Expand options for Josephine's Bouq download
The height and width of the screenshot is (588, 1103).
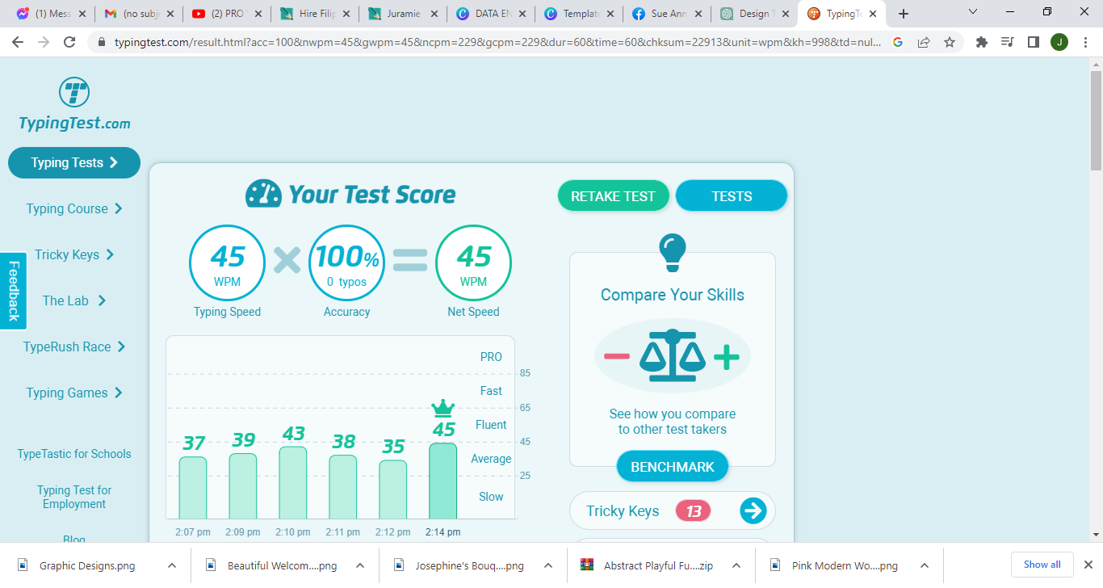click(x=548, y=565)
